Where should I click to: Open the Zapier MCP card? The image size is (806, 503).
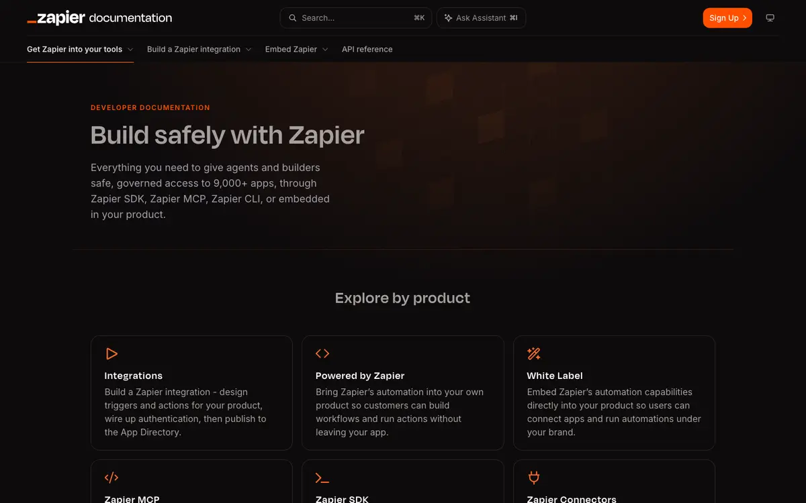pos(191,482)
